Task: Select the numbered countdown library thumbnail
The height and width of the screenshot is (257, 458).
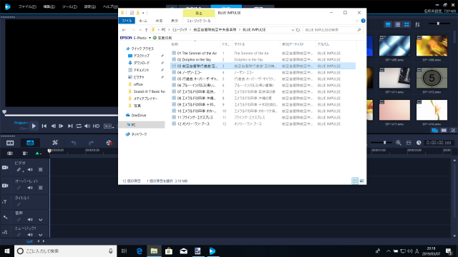Action: tap(432, 78)
